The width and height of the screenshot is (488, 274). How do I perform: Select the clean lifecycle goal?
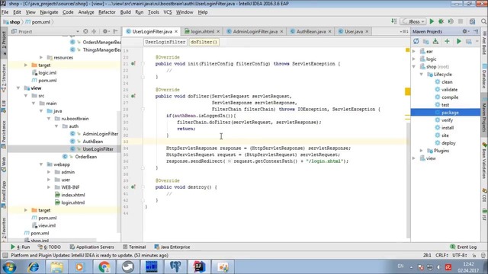[x=447, y=82]
